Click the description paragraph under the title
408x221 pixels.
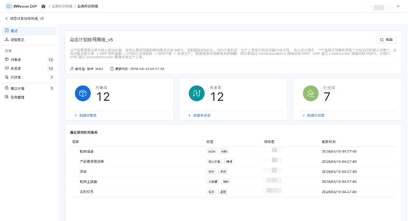[233, 53]
